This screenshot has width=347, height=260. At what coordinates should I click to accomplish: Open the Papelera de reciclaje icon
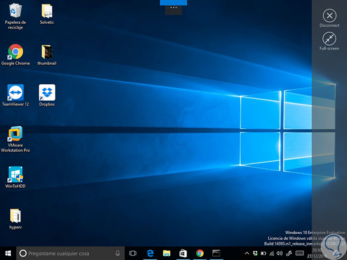pos(15,16)
